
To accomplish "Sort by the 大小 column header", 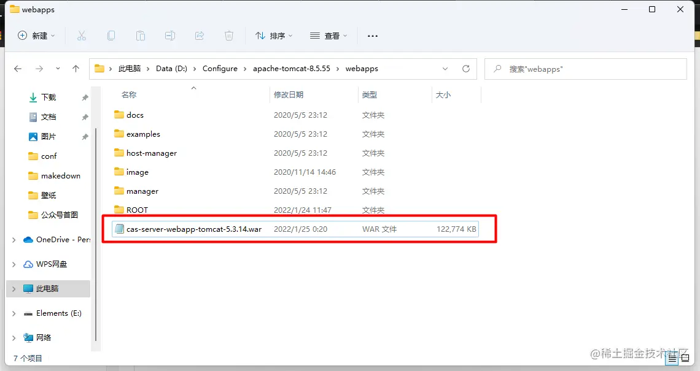I will click(443, 95).
